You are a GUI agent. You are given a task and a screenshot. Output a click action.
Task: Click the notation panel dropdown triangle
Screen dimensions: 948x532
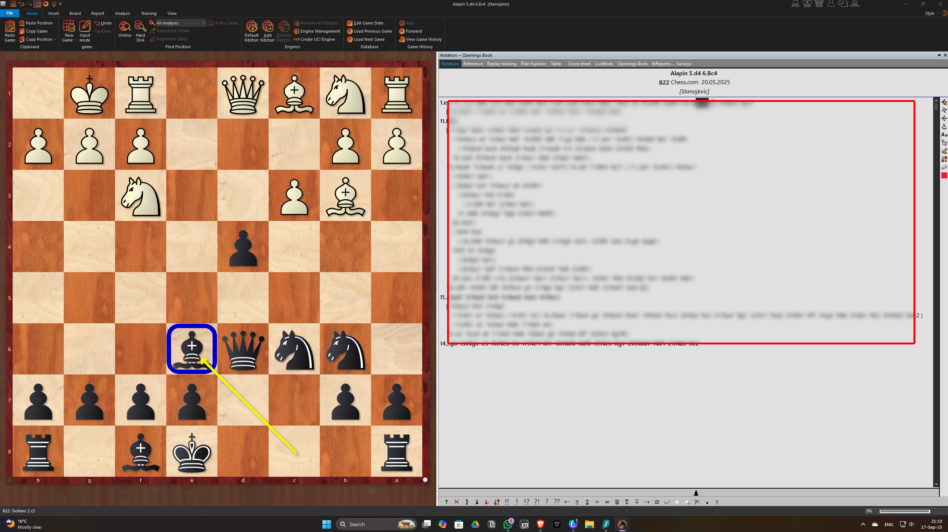[939, 55]
